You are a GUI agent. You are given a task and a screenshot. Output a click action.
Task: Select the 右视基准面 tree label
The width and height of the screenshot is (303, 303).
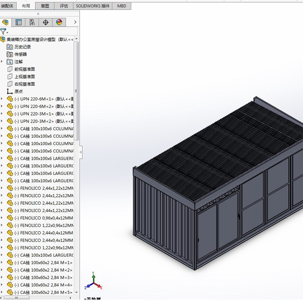tap(25, 84)
